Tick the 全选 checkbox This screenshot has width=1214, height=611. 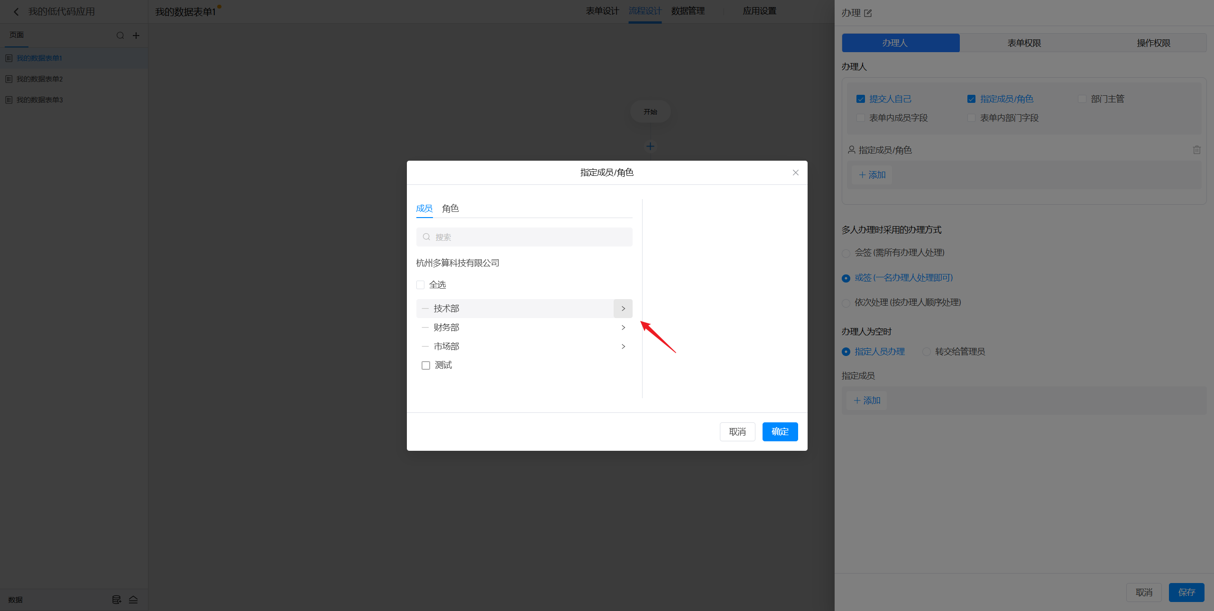pos(420,285)
